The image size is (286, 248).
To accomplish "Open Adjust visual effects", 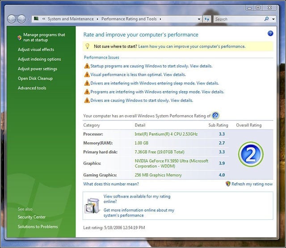I will (36, 50).
